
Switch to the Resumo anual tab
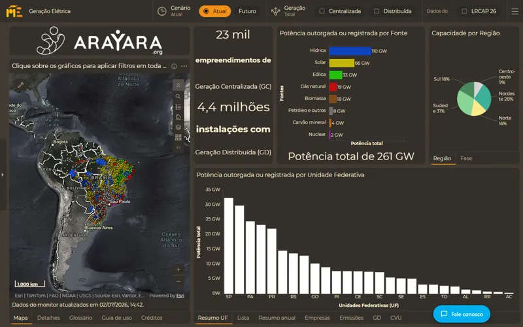pos(277,318)
